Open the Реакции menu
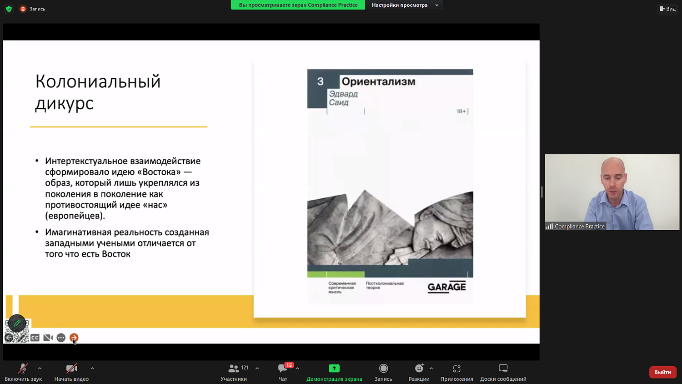The image size is (682, 384). (x=419, y=372)
